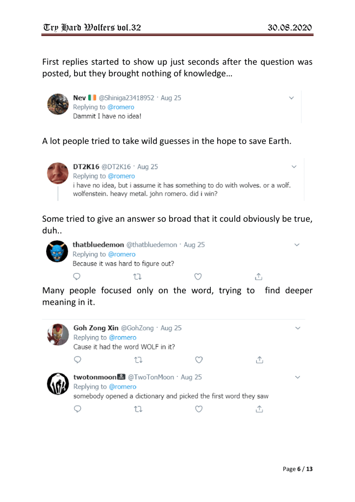Like Goh Zong Xin's tweet with the heart icon
This screenshot has height=502, width=355.
(198, 360)
